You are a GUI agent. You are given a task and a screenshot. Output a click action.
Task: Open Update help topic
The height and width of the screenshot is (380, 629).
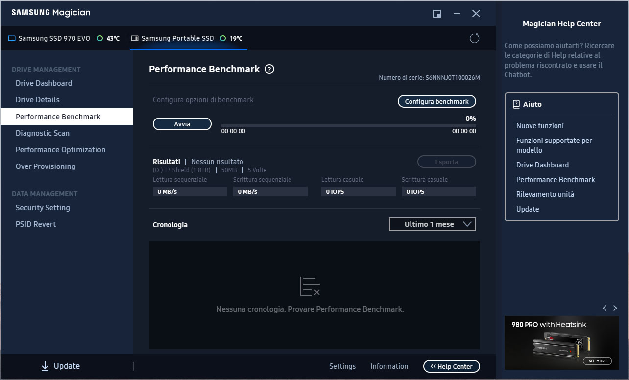[x=528, y=209]
